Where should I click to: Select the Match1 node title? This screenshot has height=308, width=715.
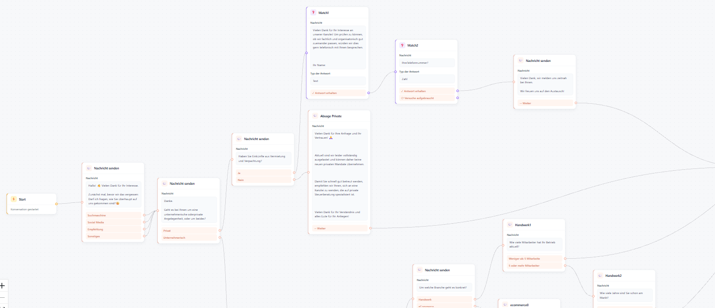(x=324, y=13)
